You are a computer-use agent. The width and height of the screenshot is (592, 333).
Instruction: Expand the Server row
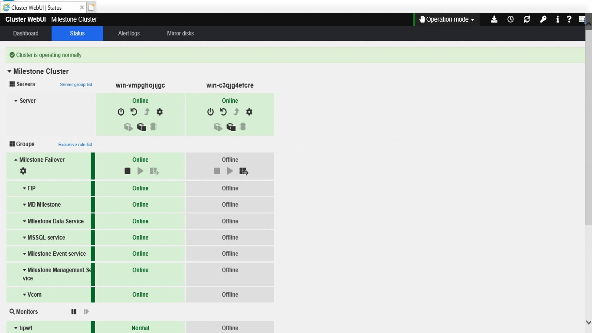pos(16,101)
